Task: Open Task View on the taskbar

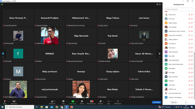Action: 37,107
